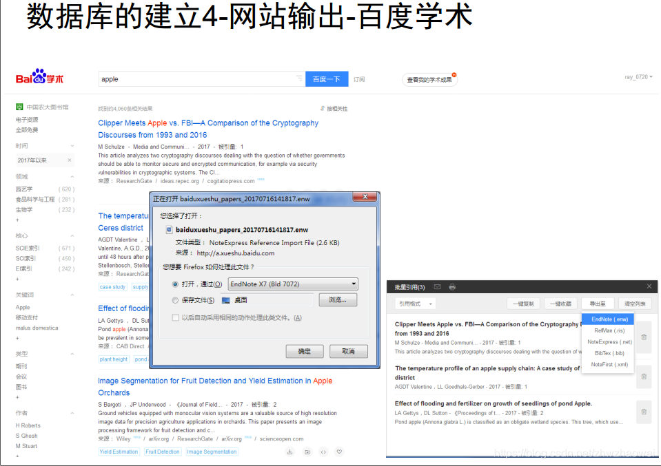661x466 pixels.
Task: Click the 清空列表 button
Action: pos(635,304)
